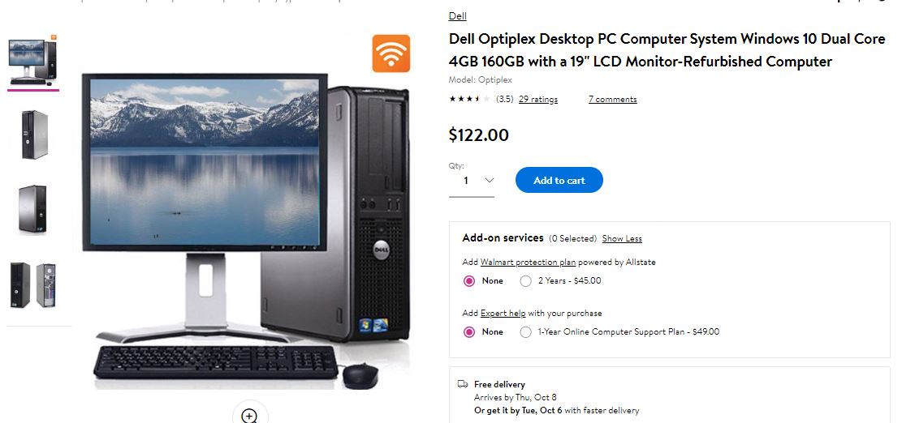902x423 pixels.
Task: Select None for Expert help
Action: click(484, 332)
